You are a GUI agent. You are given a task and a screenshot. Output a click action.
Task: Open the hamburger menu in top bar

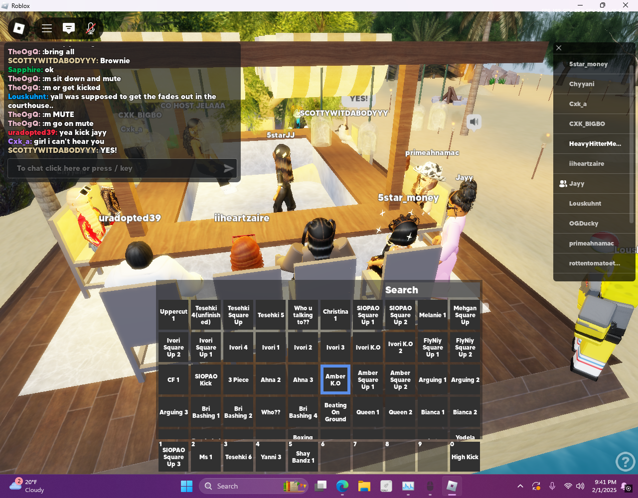(47, 28)
